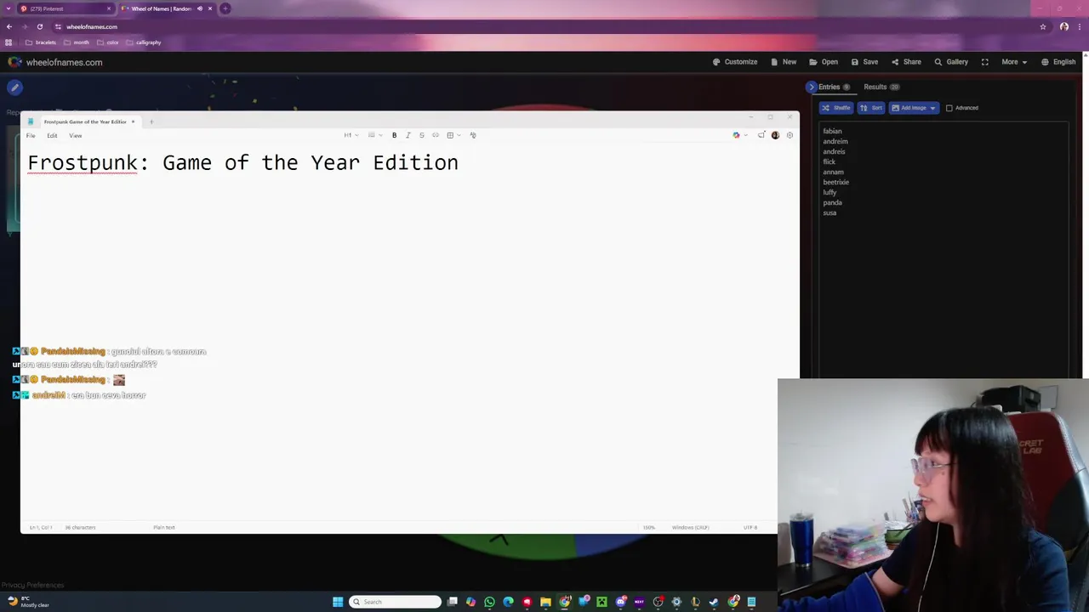Open the wheel Gallery

point(951,62)
